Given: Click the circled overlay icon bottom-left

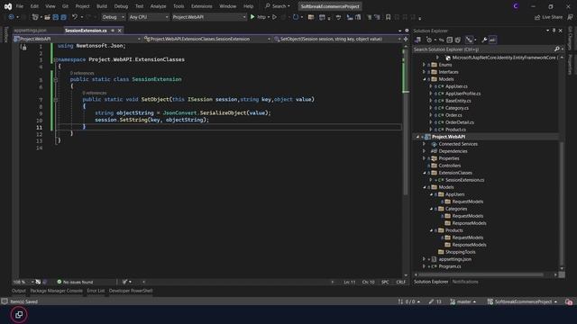Looking at the screenshot, I should click(19, 314).
